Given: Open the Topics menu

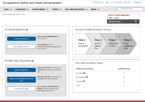Looking at the screenshot, I should [x=57, y=9].
